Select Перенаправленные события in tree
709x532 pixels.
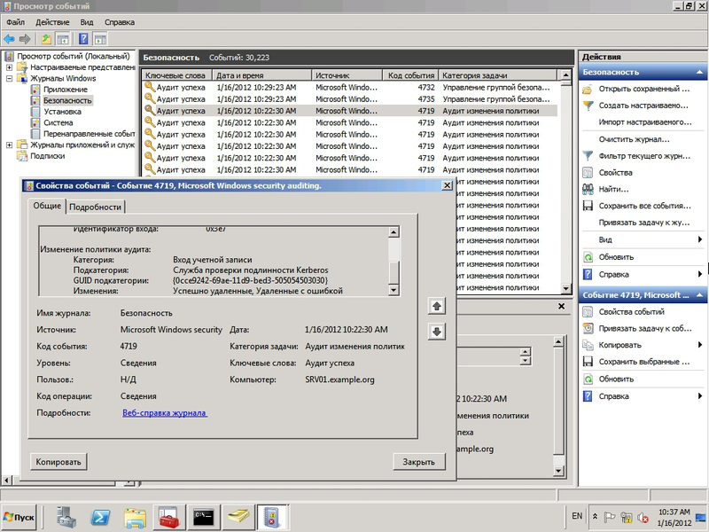pyautogui.click(x=89, y=134)
